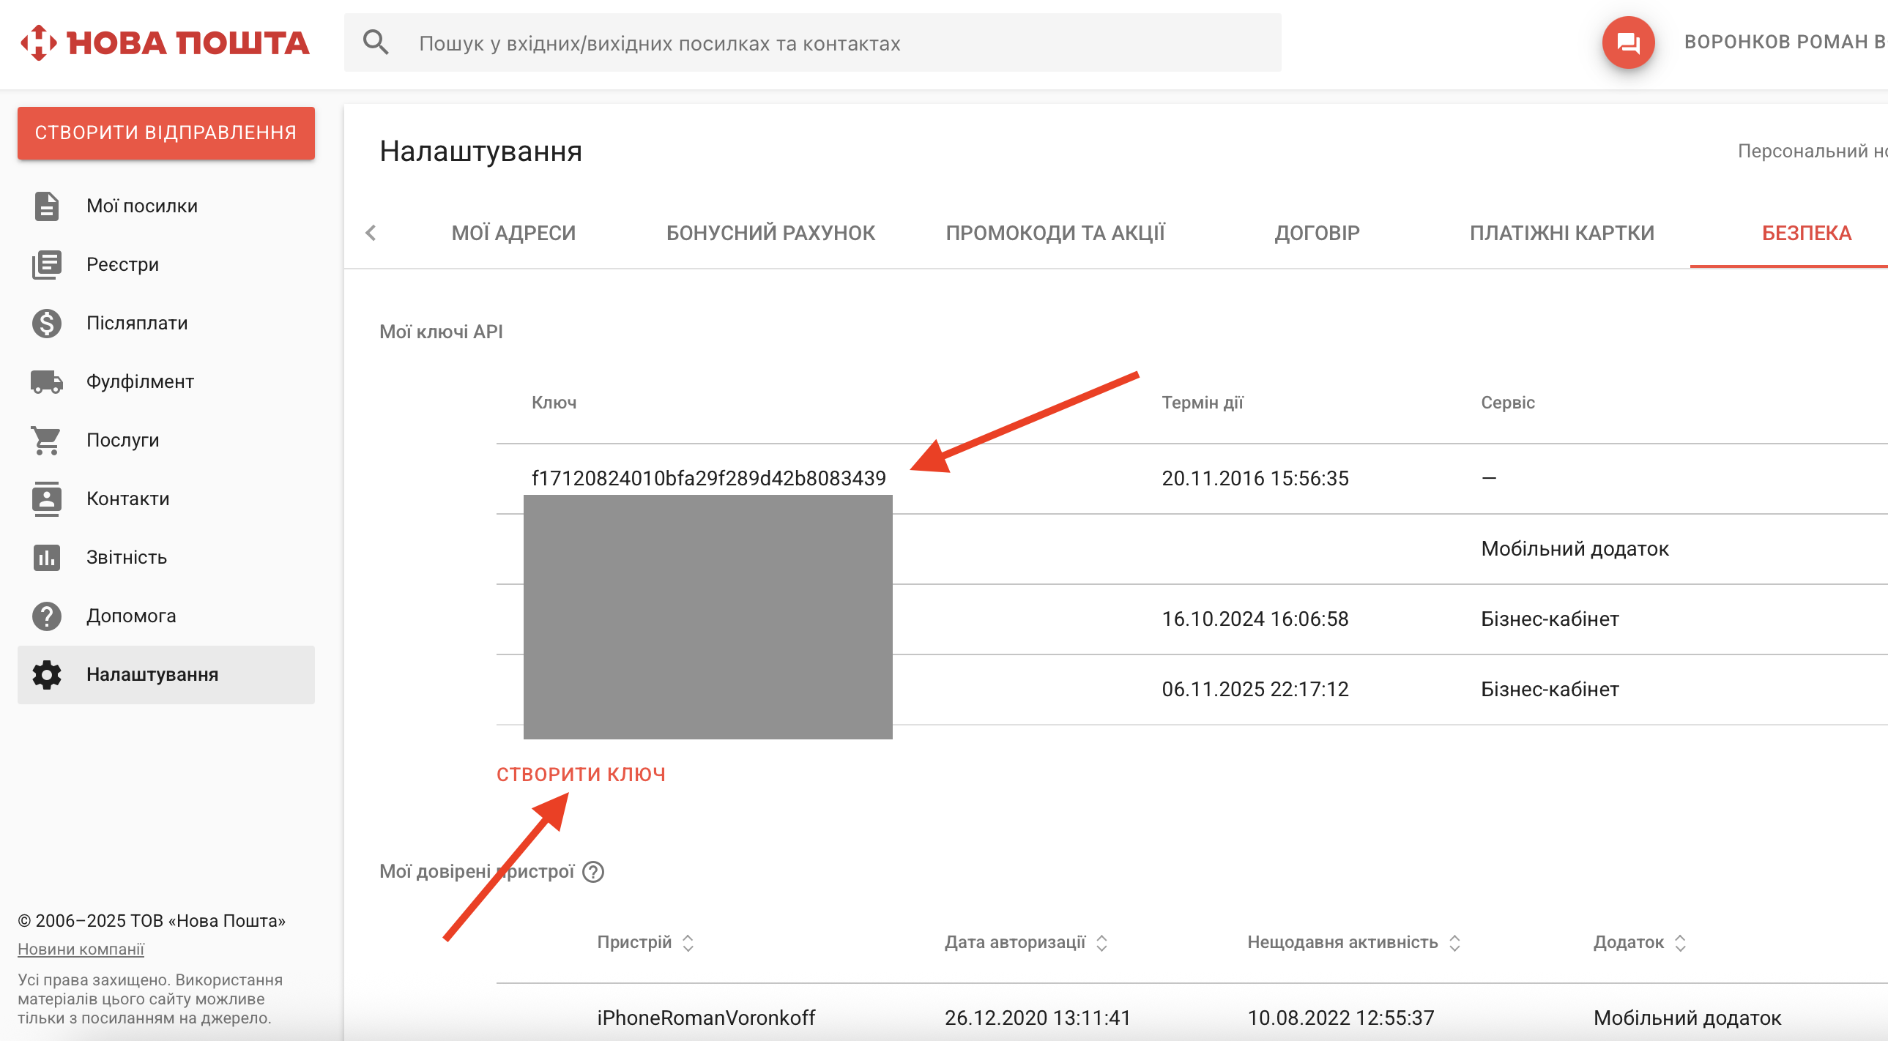Screen dimensions: 1888x1041
Task: Open Реєстри from sidebar icon
Action: pyautogui.click(x=46, y=264)
